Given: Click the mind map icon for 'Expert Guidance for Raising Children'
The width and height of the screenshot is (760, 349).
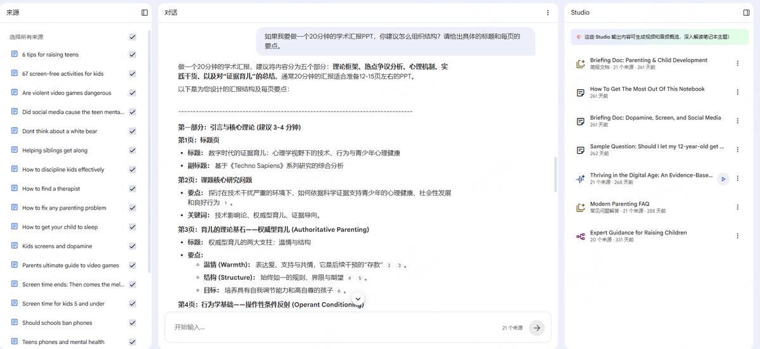Looking at the screenshot, I should [x=580, y=236].
